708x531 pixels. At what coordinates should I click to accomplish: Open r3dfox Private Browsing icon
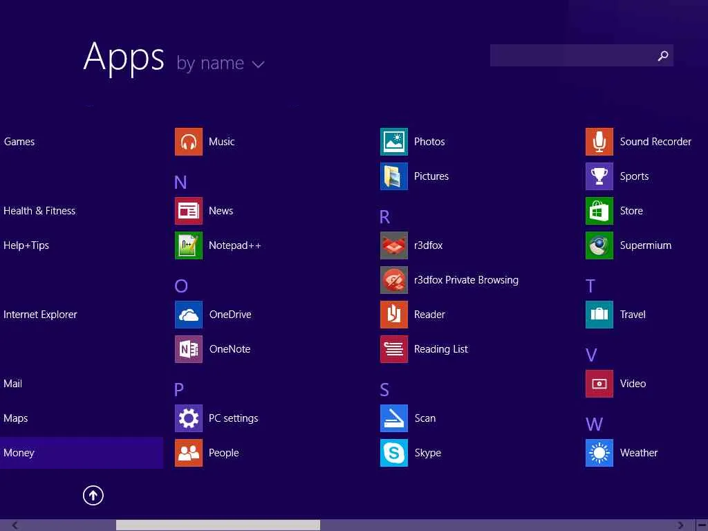393,280
